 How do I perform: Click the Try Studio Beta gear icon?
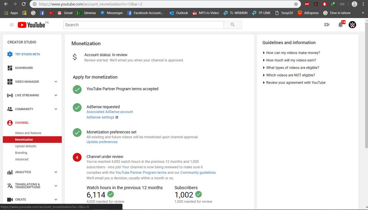coord(10,54)
